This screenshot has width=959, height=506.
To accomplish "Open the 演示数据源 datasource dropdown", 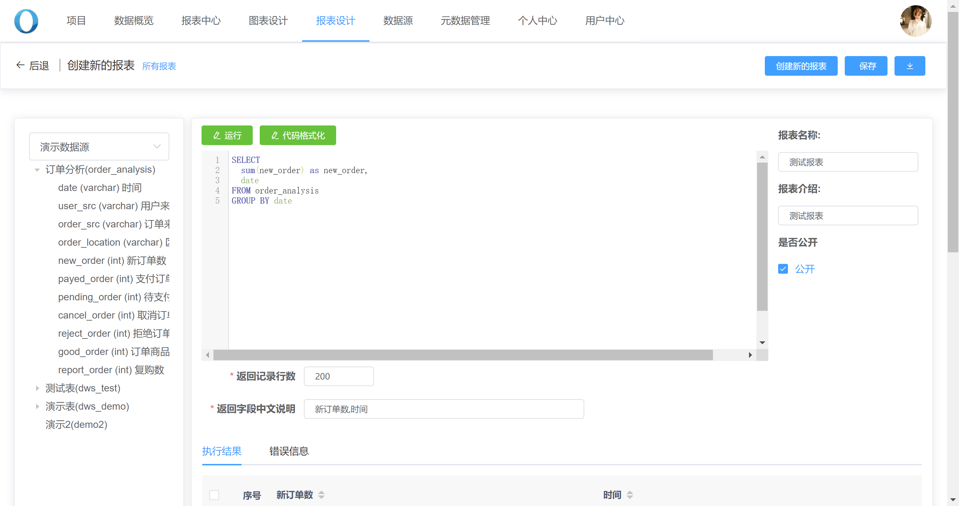I will coord(99,146).
